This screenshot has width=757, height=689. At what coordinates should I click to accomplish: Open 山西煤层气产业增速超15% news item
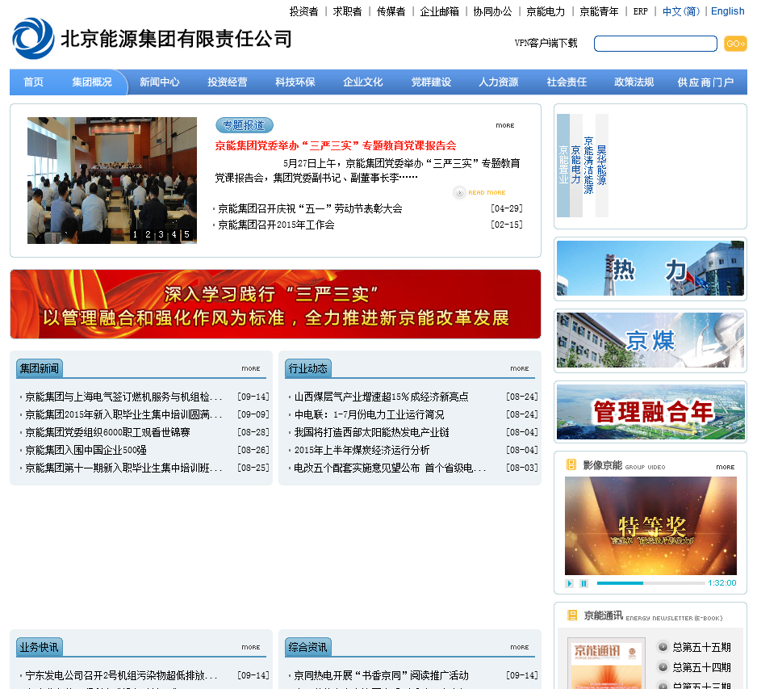pyautogui.click(x=382, y=397)
